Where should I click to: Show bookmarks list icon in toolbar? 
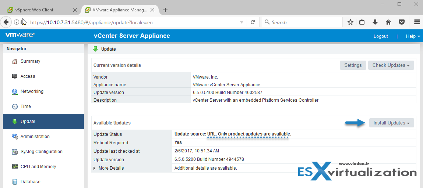click(x=362, y=22)
